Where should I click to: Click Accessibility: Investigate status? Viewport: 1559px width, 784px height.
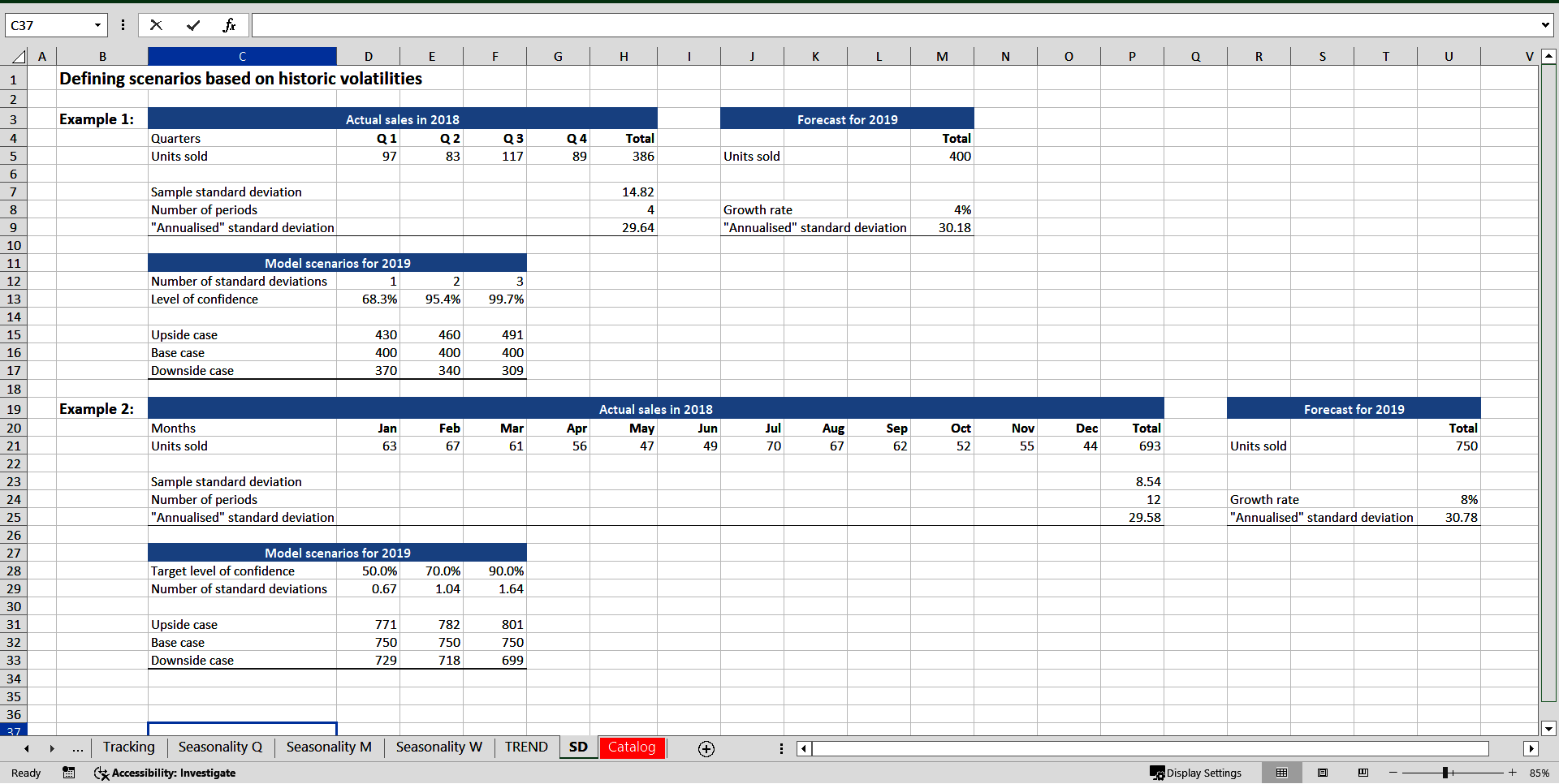[165, 773]
